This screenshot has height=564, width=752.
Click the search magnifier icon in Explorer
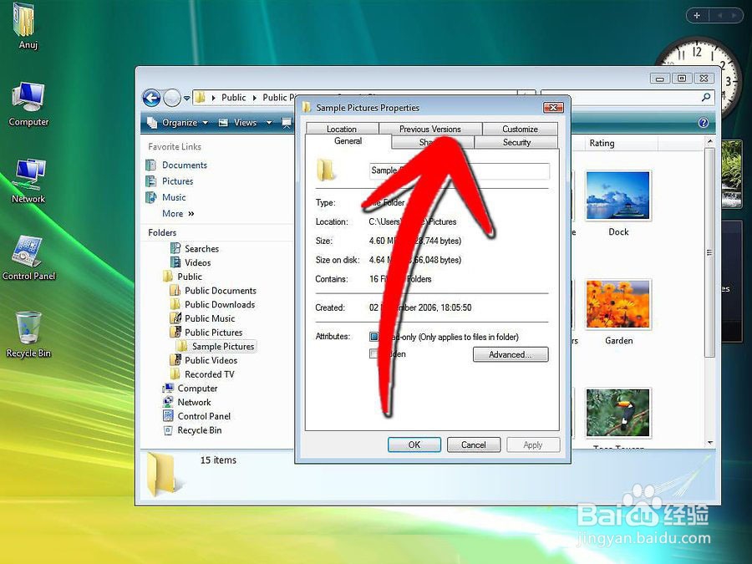tap(705, 98)
